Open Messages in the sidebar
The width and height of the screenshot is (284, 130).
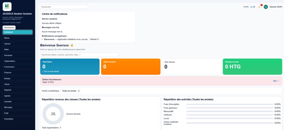tap(18, 107)
